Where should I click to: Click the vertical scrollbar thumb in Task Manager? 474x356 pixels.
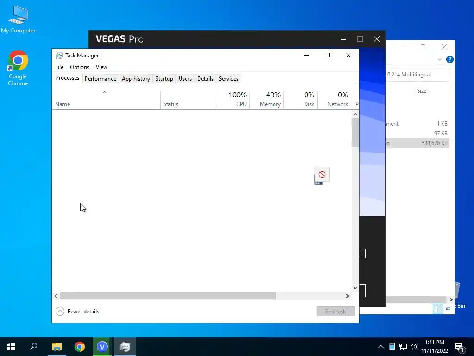pos(355,133)
